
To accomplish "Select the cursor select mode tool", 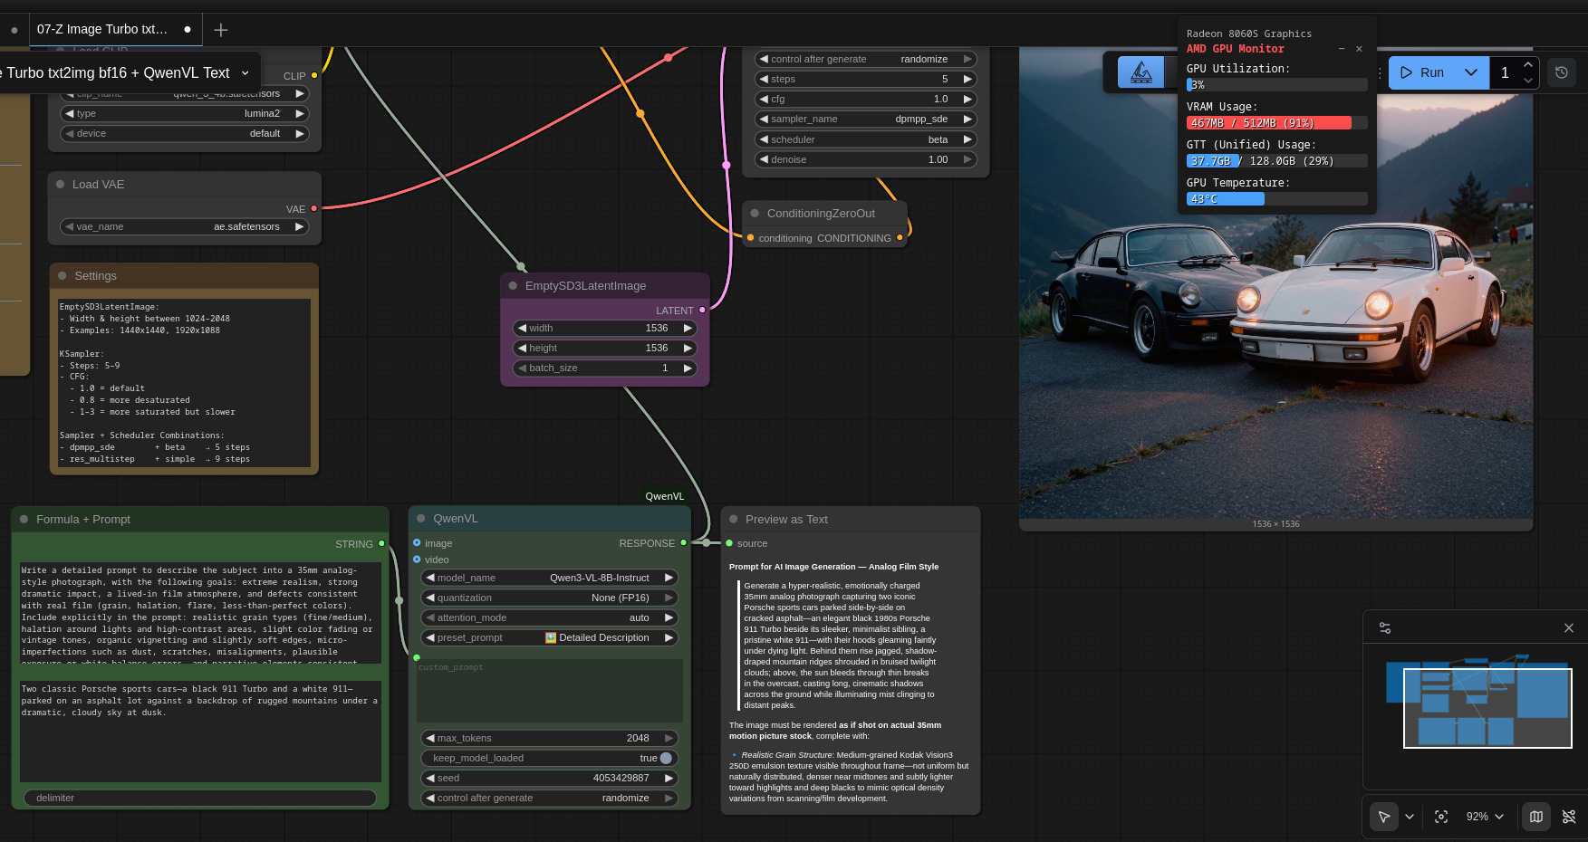I will point(1383,817).
